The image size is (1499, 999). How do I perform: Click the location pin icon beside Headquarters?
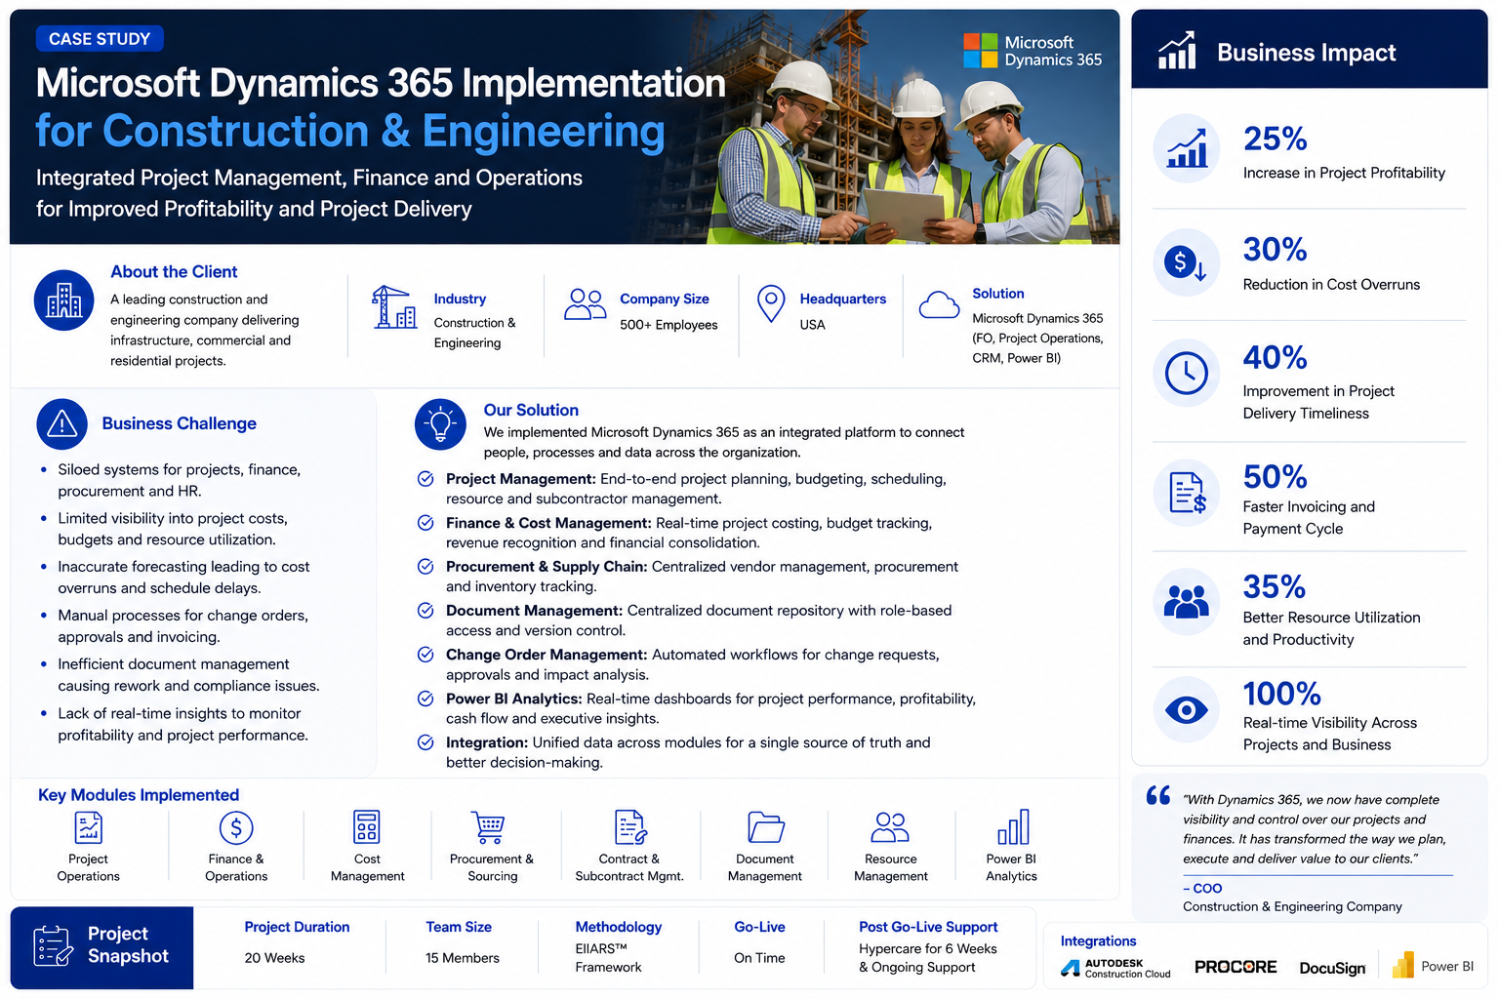coord(771,304)
